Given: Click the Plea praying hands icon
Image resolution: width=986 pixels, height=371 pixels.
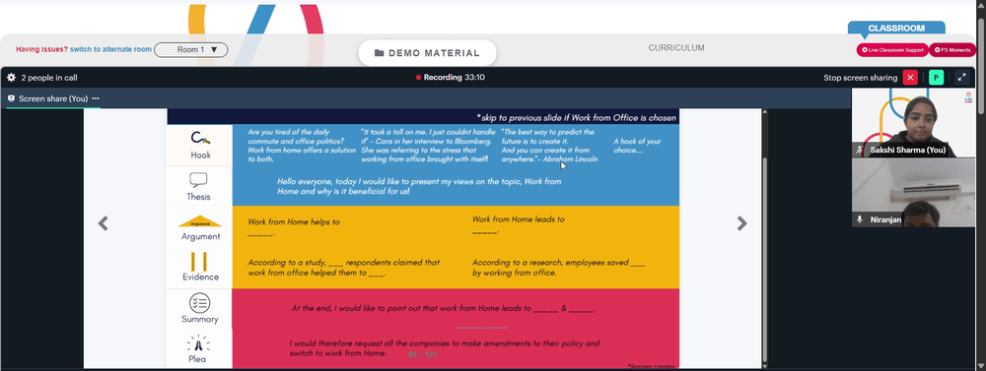Looking at the screenshot, I should [198, 343].
